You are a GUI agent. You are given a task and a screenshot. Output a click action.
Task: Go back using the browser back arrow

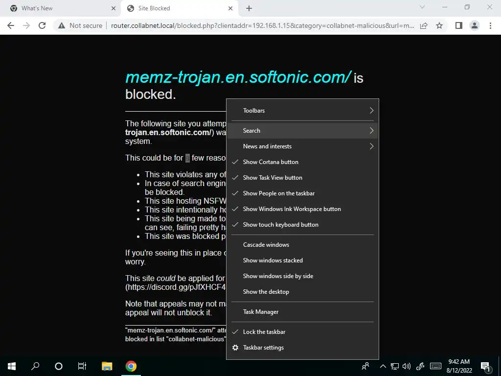(x=11, y=25)
